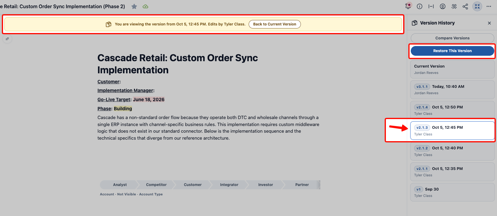This screenshot has width=497, height=216.
Task: Click Jordan Reeves under Current Version
Action: 426,73
